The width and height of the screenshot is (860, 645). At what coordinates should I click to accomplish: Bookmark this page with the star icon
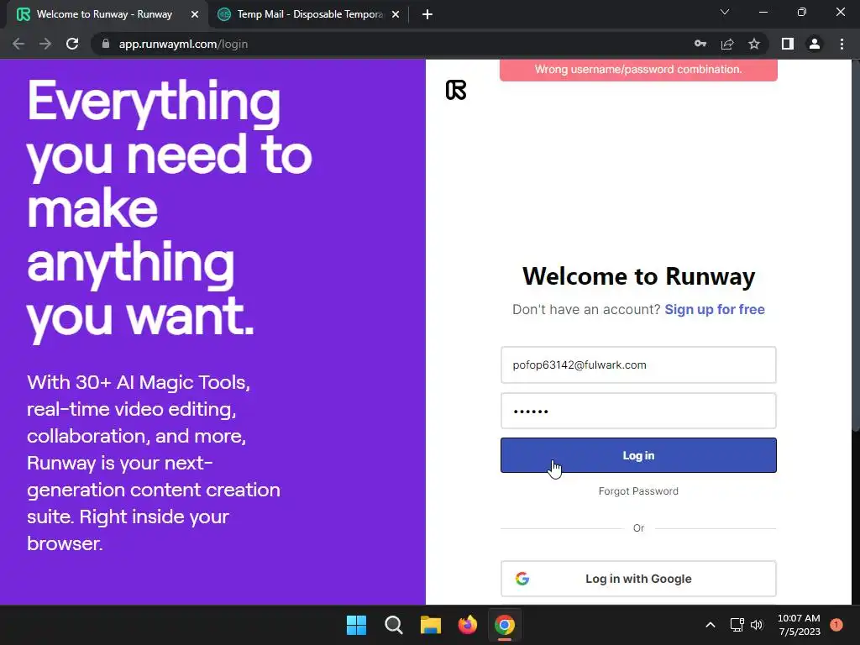pyautogui.click(x=754, y=44)
